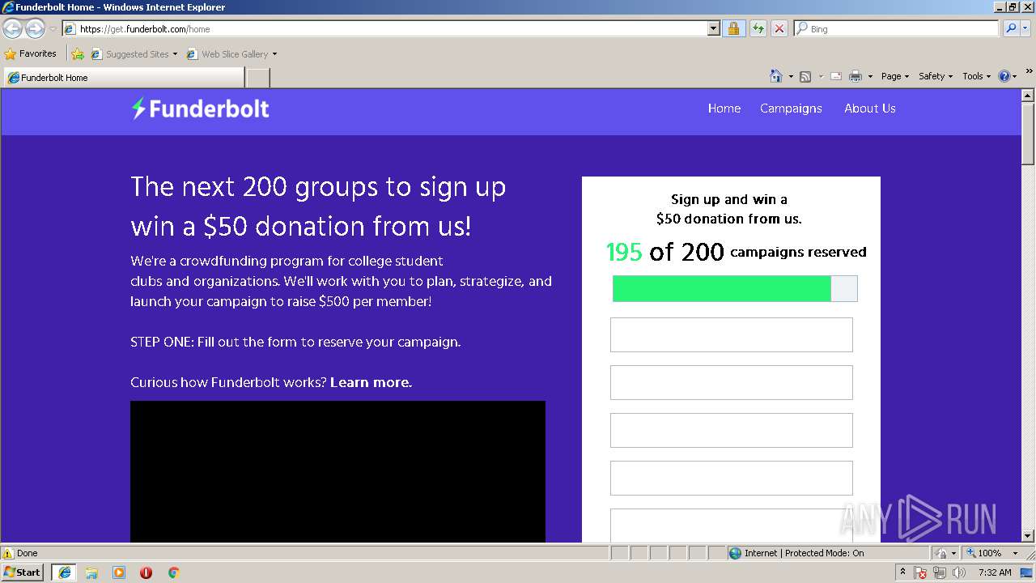Click the volume speaker tray icon
The image size is (1036, 583).
point(958,572)
